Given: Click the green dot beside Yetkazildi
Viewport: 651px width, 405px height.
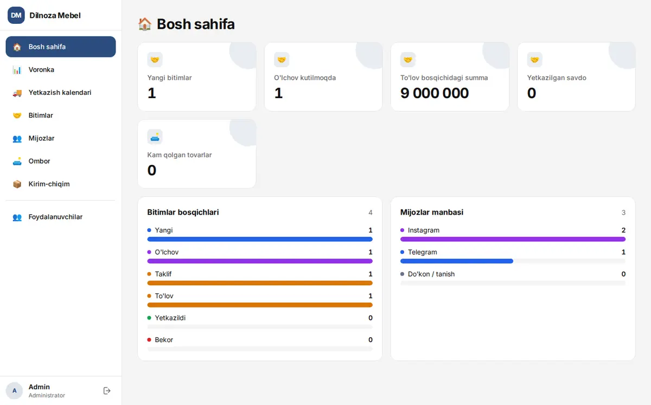Looking at the screenshot, I should pos(149,318).
